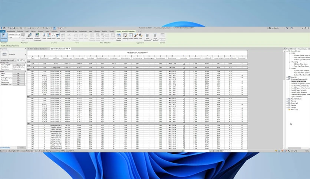Close the Project Browser panel

point(309,49)
